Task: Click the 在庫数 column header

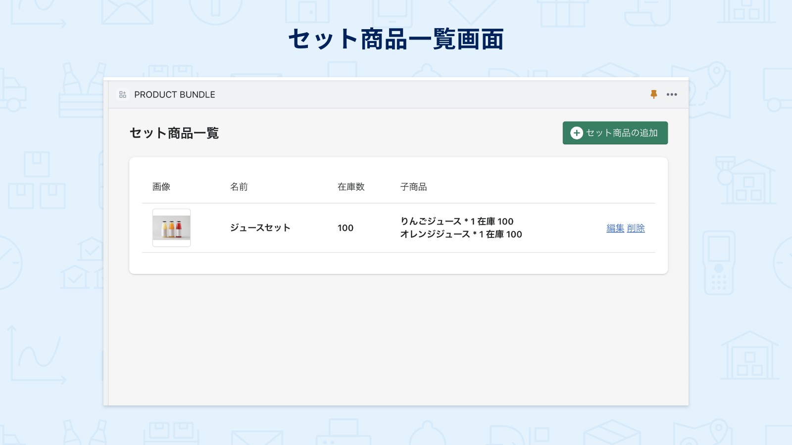Action: tap(350, 187)
